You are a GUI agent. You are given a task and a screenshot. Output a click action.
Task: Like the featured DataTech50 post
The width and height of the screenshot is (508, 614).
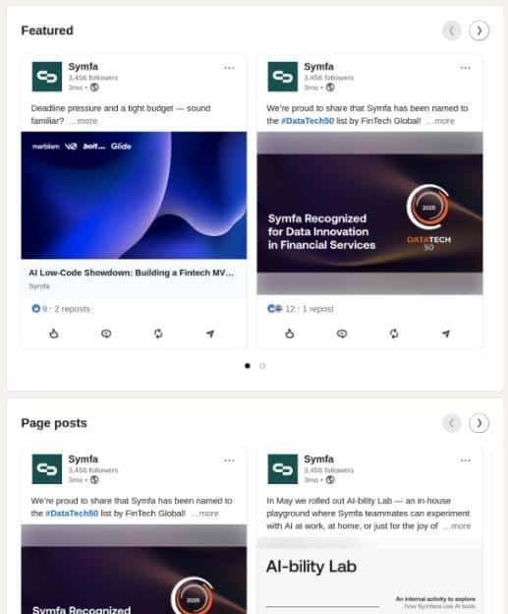(x=290, y=334)
